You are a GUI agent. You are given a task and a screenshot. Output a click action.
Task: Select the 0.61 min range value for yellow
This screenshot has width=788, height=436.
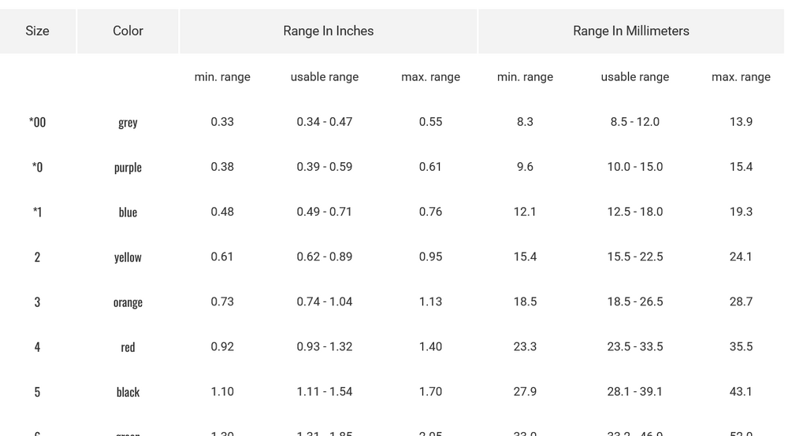(x=222, y=257)
